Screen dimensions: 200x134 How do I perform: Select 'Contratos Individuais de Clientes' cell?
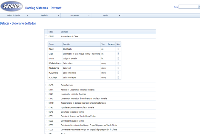point(108,121)
